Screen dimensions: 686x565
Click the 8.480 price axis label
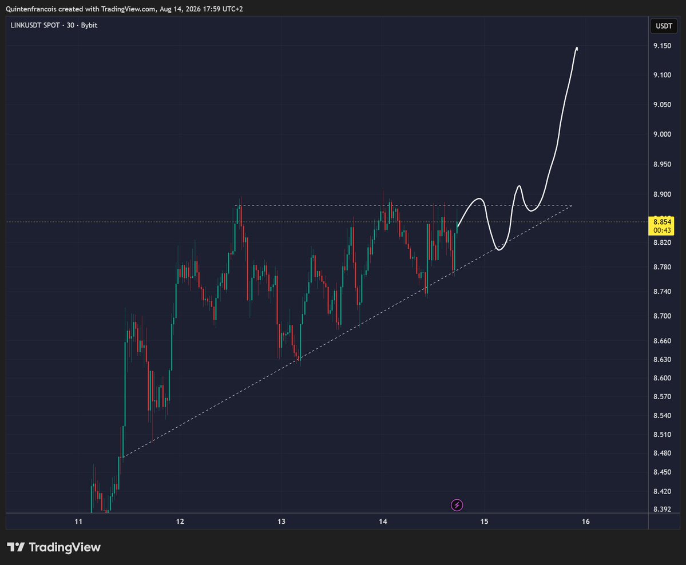[662, 453]
